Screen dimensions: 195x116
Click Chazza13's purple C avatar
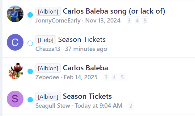coord(15,42)
